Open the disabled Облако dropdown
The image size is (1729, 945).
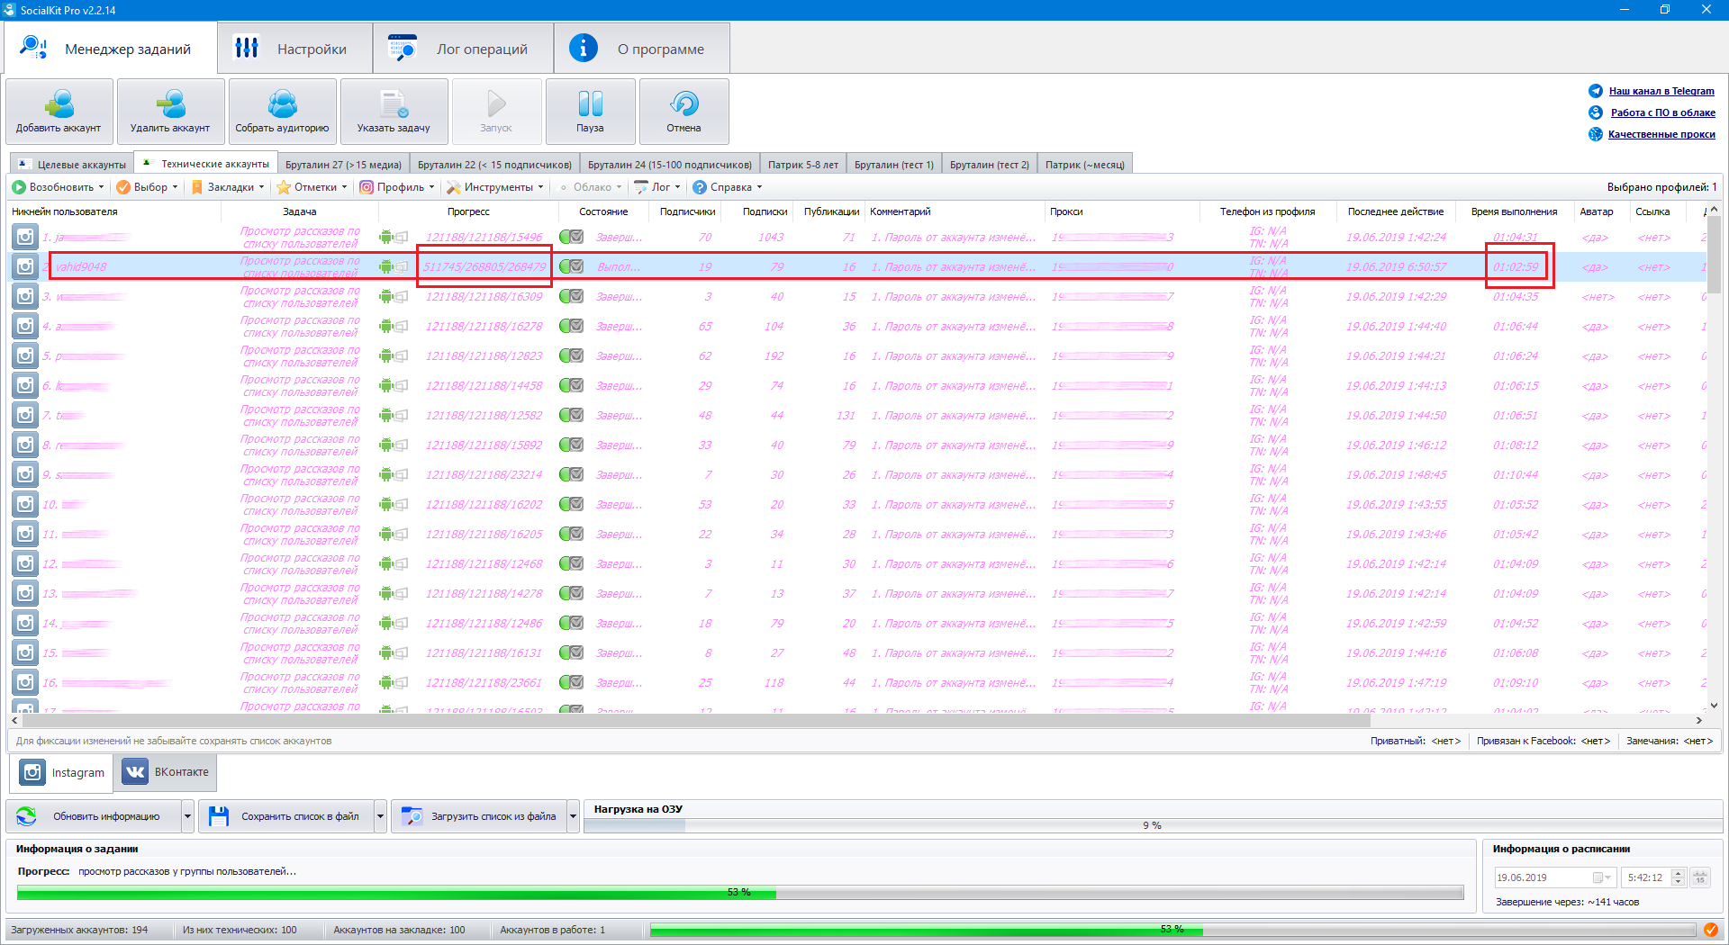pyautogui.click(x=591, y=187)
